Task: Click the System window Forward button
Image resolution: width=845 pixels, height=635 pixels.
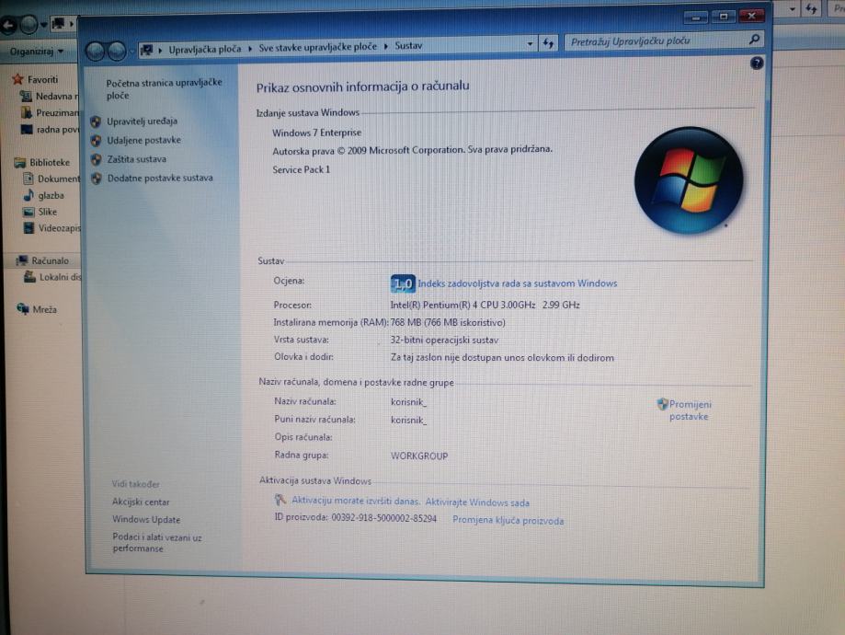Action: [117, 52]
